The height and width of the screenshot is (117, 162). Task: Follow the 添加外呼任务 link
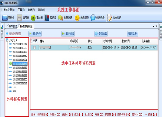coord(15,33)
